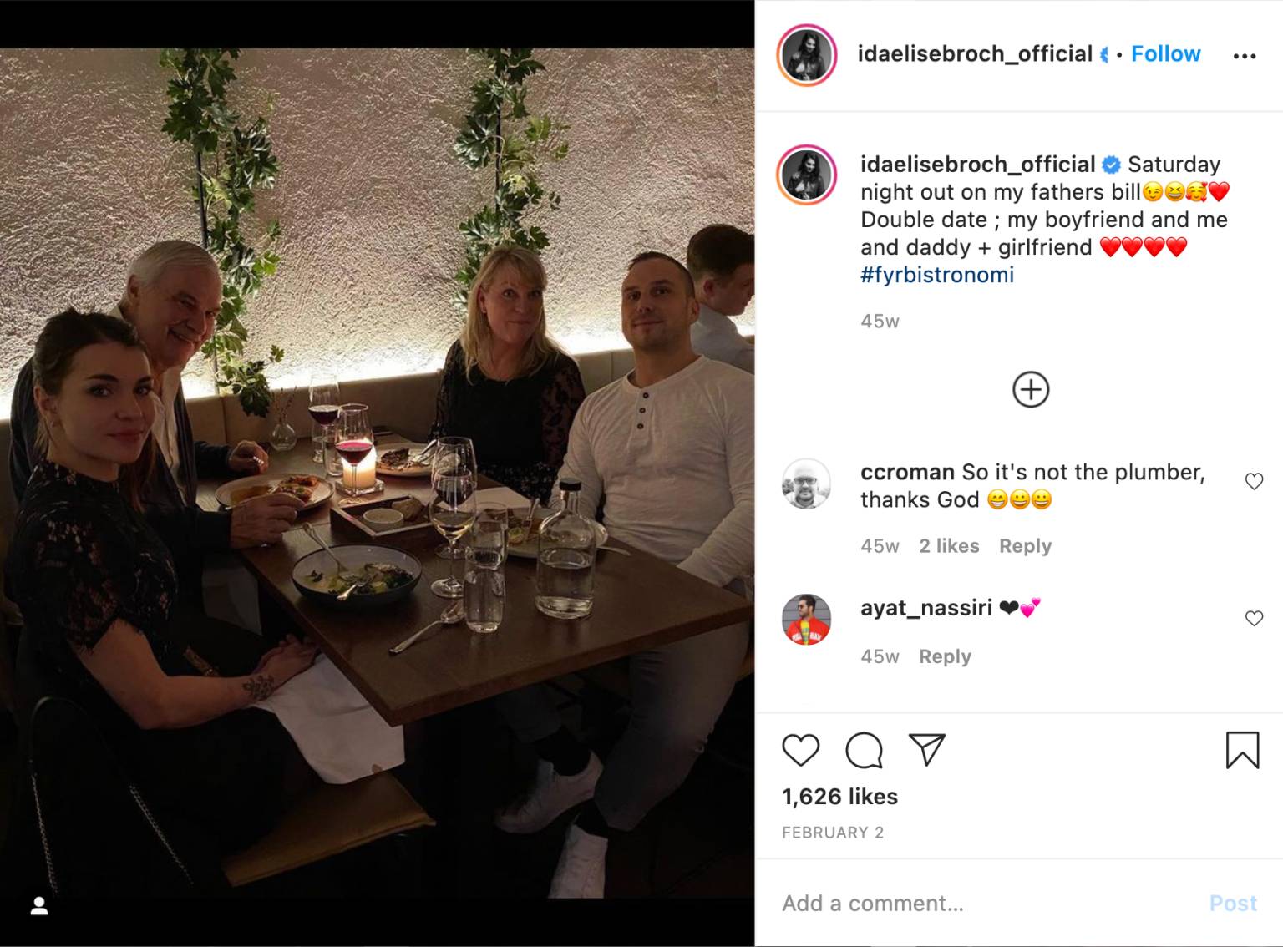The height and width of the screenshot is (947, 1283).
Task: Open 2 likes on ccroman's comment
Action: tap(949, 546)
